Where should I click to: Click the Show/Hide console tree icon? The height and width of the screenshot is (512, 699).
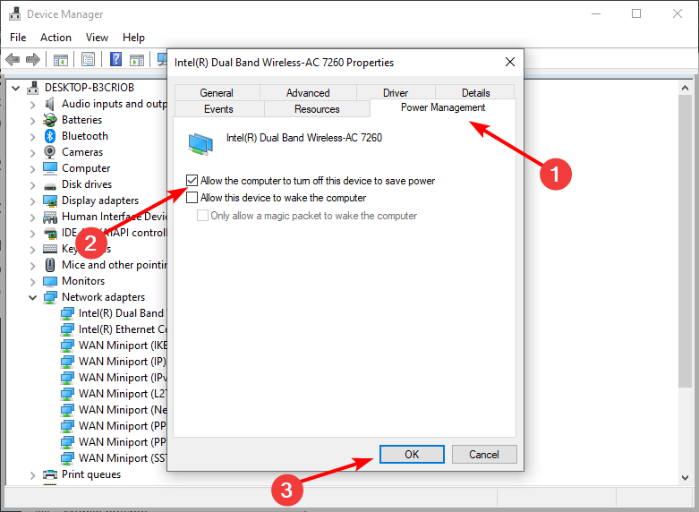(61, 59)
